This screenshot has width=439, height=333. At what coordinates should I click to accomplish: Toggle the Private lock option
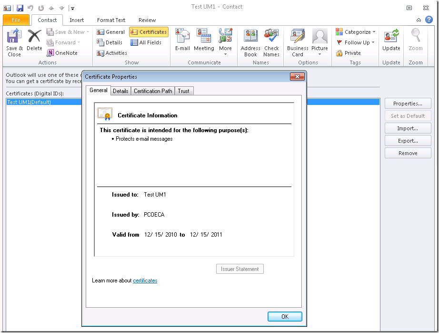(x=349, y=53)
